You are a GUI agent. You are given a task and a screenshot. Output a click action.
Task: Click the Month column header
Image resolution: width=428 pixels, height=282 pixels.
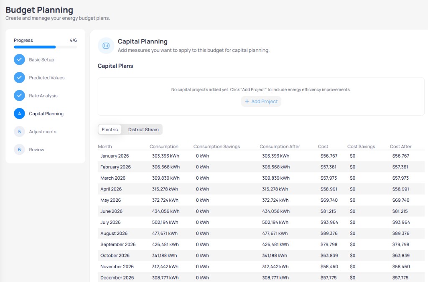(x=105, y=147)
